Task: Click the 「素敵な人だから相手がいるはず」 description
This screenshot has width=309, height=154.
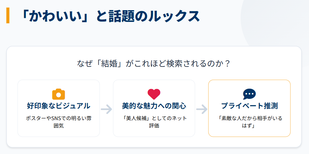Action: tap(249, 122)
